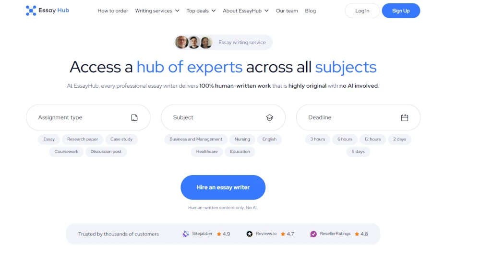Go to the Our team page

(x=287, y=11)
